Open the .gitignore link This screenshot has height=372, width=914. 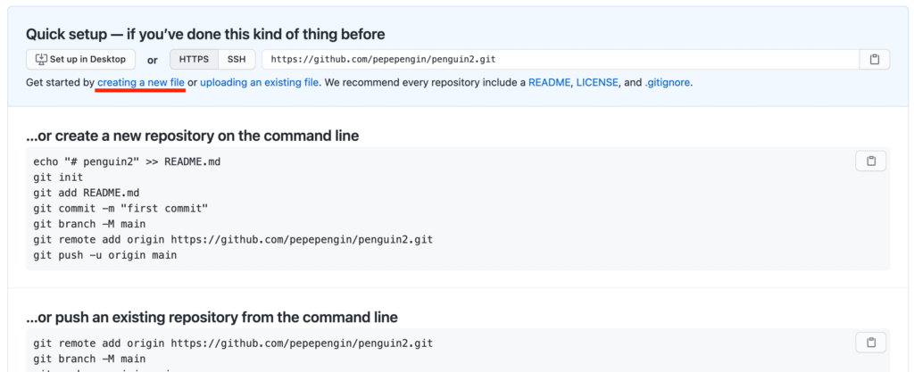[x=668, y=83]
